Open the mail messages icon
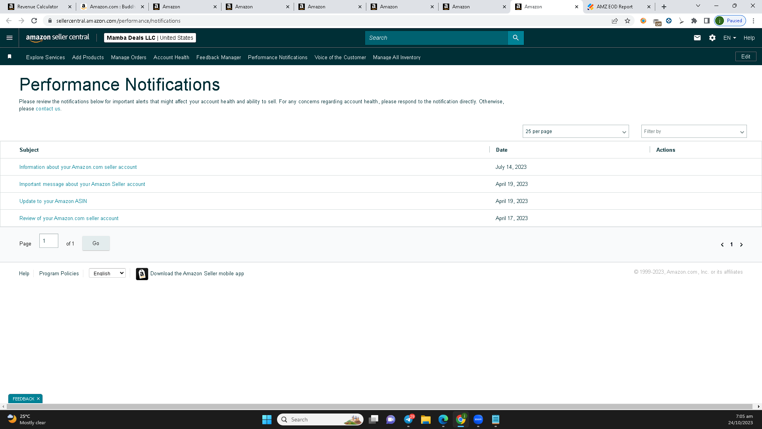Image resolution: width=762 pixels, height=429 pixels. pyautogui.click(x=697, y=38)
